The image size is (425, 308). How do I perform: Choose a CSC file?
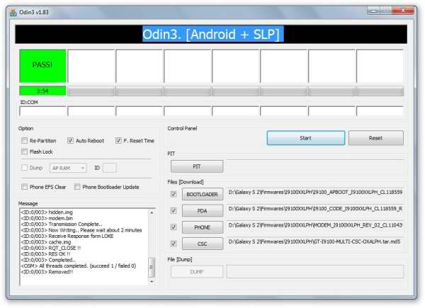click(203, 244)
